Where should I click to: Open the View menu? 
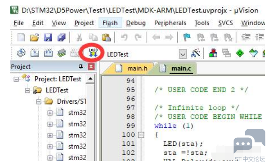[x=59, y=23]
